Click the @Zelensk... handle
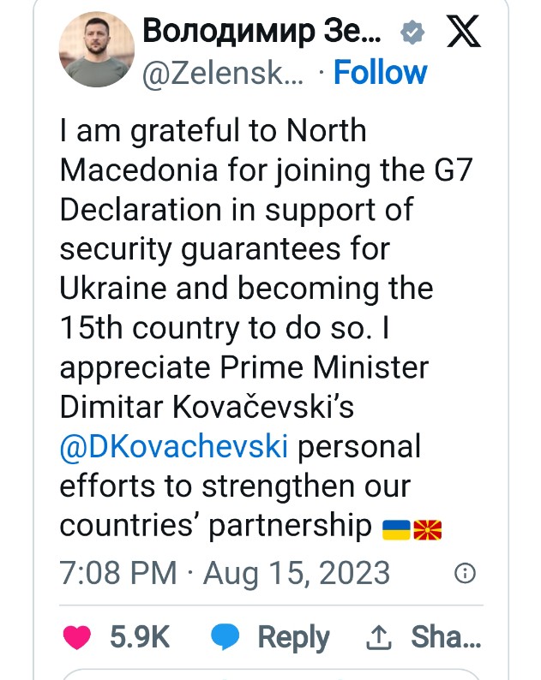Image resolution: width=541 pixels, height=680 pixels. [223, 73]
